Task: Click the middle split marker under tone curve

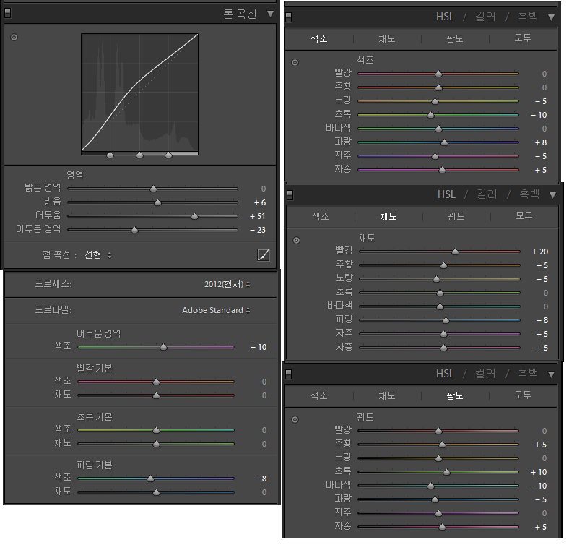Action: [139, 155]
